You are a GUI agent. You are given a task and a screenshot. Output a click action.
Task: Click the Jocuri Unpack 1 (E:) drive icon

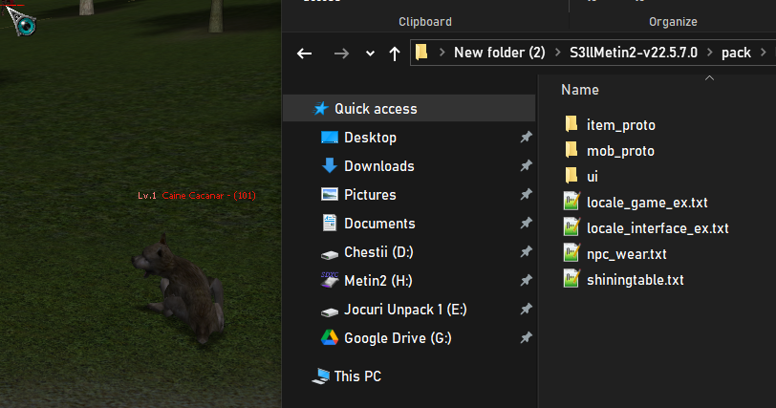click(330, 312)
